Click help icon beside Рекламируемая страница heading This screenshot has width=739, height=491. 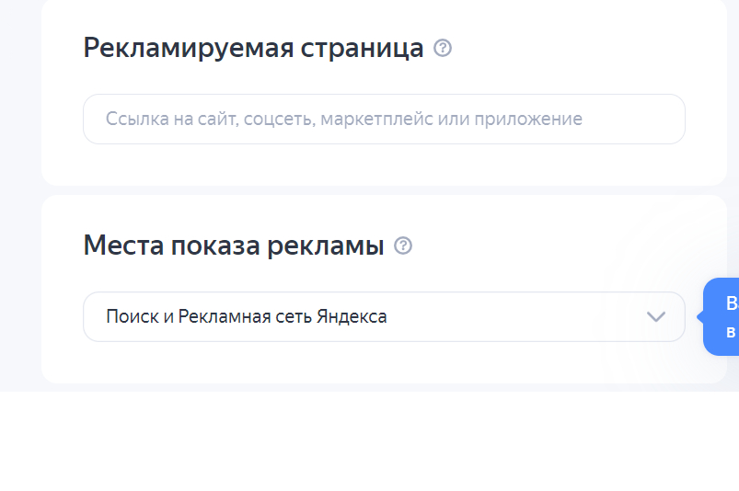[443, 48]
